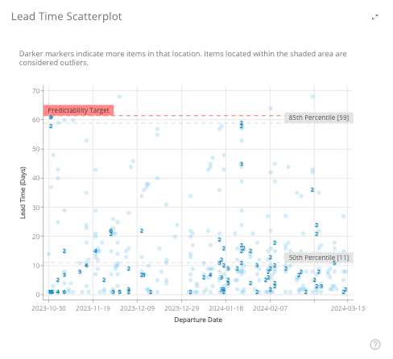393x359 pixels.
Task: Click the marker labeled 5 beside 50th Percentile
Action: pos(334,263)
